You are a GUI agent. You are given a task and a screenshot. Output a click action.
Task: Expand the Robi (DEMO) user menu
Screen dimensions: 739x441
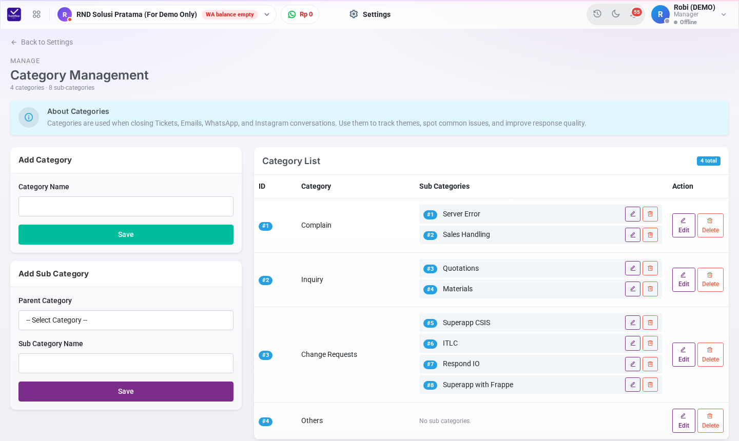pyautogui.click(x=690, y=14)
